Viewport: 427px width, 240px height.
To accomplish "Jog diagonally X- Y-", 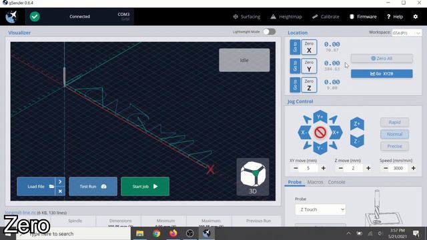I will 307,145.
